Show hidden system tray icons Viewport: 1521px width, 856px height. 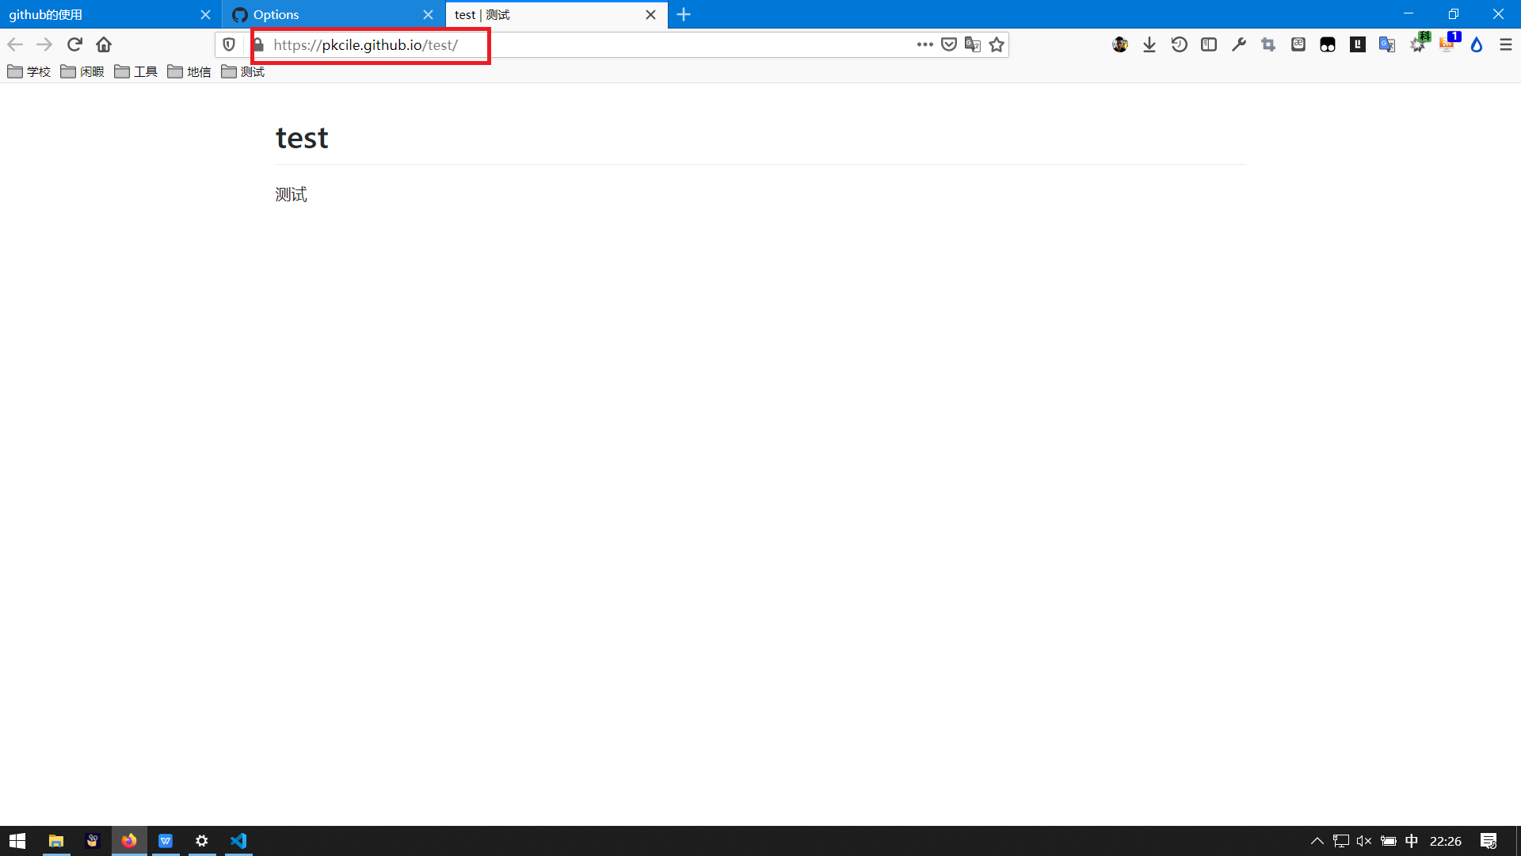pyautogui.click(x=1317, y=841)
